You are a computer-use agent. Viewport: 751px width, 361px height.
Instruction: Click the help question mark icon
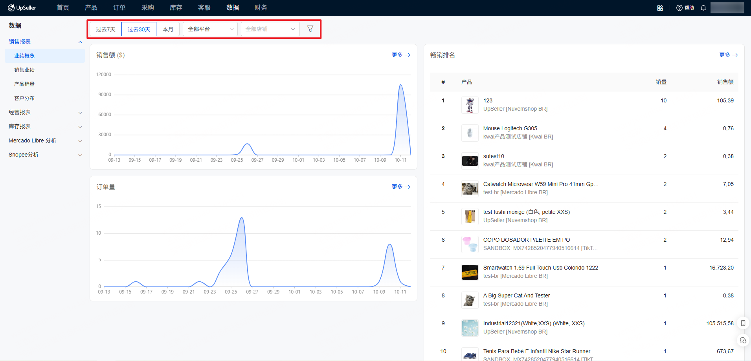point(679,8)
